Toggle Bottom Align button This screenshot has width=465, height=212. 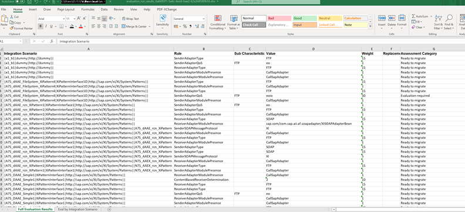tap(105, 18)
